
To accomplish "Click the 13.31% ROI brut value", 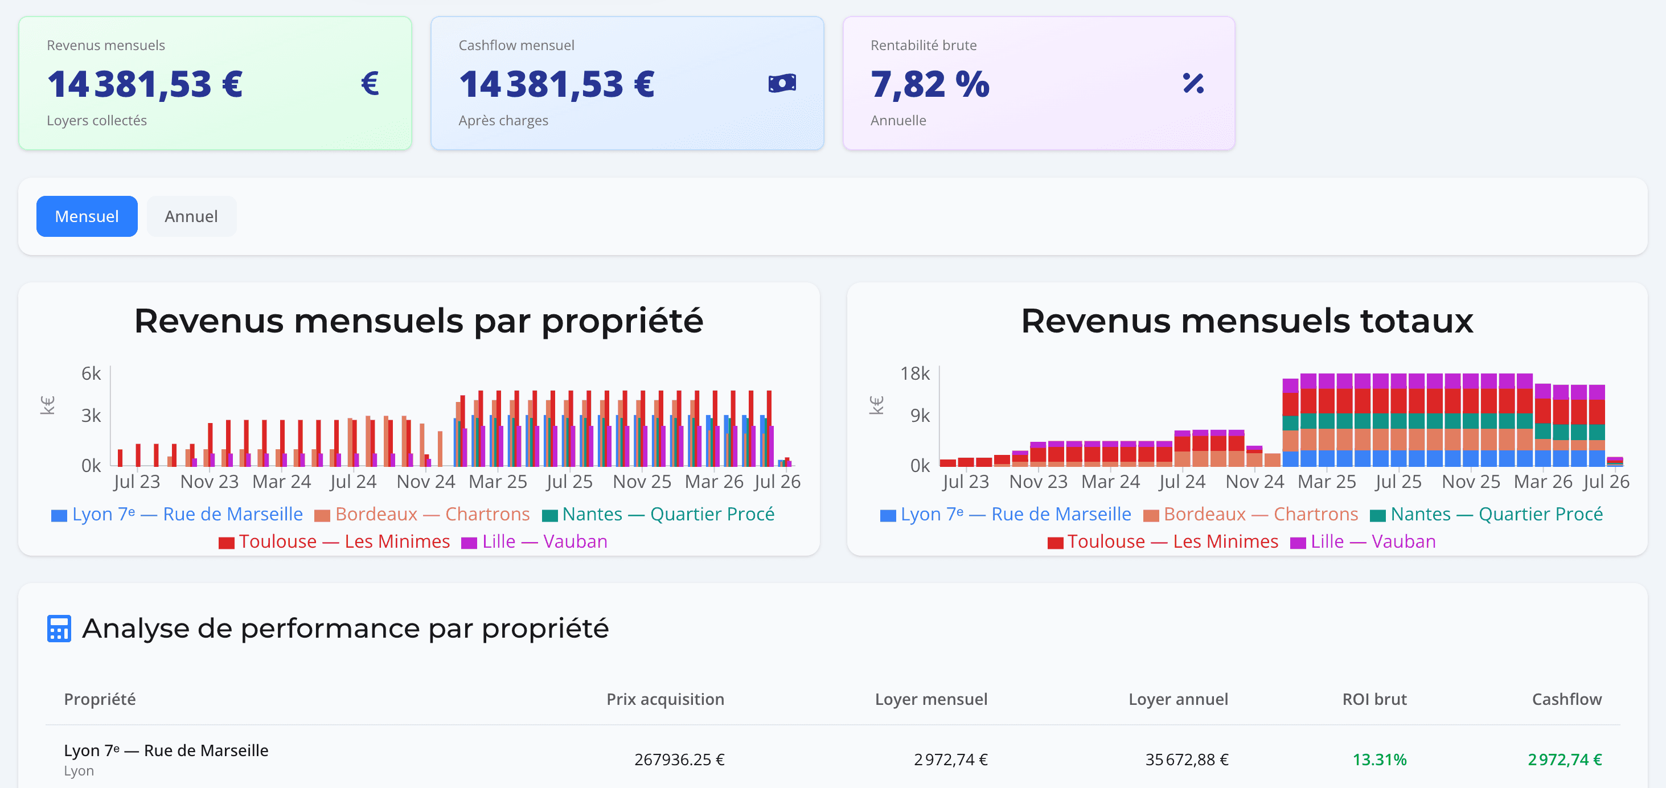I will tap(1380, 760).
